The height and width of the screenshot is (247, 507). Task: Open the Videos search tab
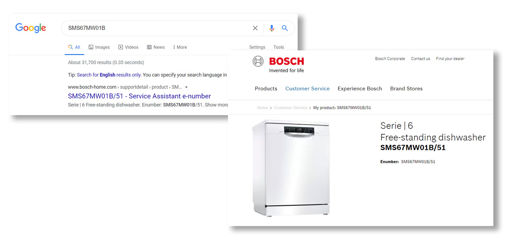pos(128,47)
